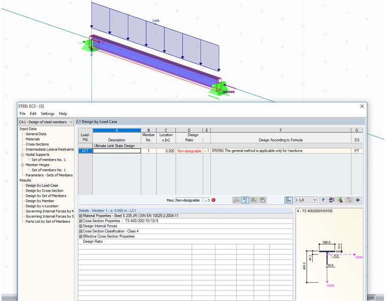Close the STEEL EC3 window
Image resolution: width=386 pixels, height=301 pixels.
(x=362, y=106)
